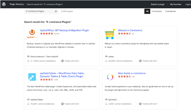This screenshot has height=111, width=191.
Task: Click the author icon beside nanbu
Action: coord(106,57)
